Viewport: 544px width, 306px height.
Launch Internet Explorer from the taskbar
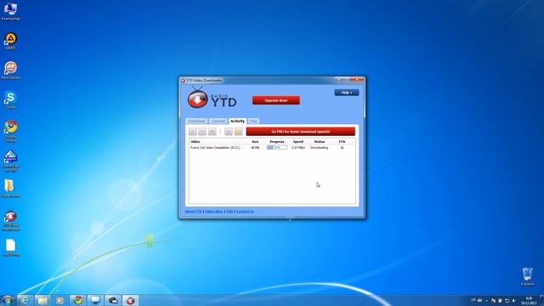[25, 300]
